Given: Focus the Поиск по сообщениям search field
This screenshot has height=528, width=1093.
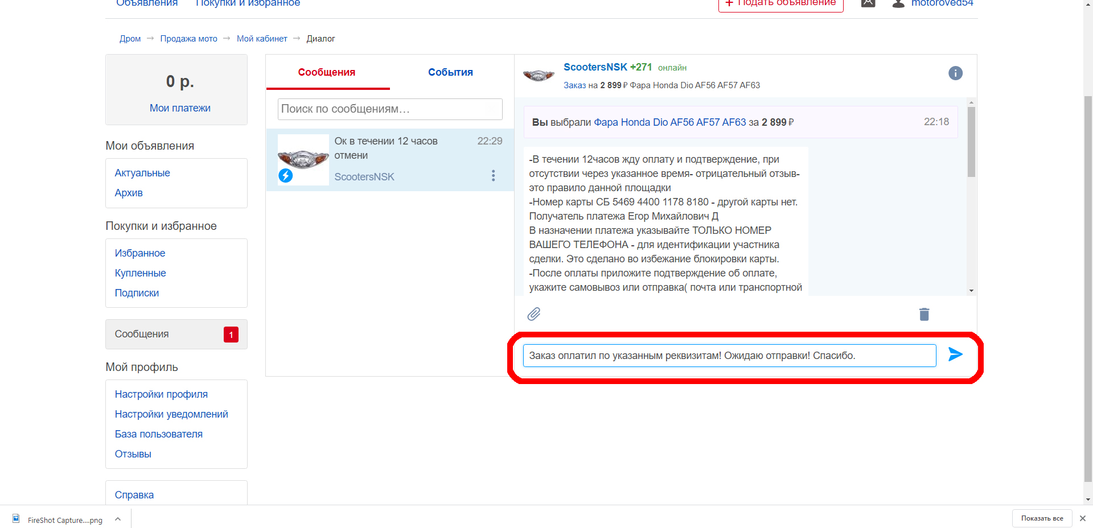Looking at the screenshot, I should [x=390, y=109].
